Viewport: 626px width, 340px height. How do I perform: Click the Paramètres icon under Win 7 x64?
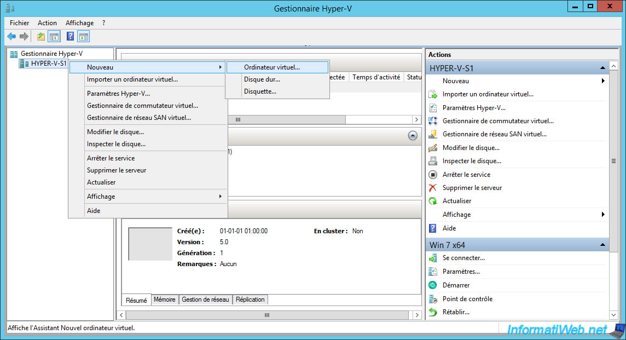(433, 272)
